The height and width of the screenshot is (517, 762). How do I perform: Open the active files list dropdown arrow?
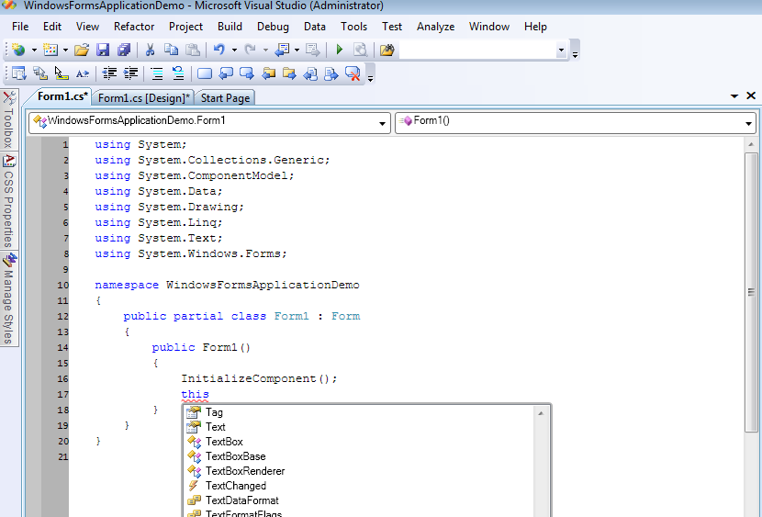click(x=734, y=96)
